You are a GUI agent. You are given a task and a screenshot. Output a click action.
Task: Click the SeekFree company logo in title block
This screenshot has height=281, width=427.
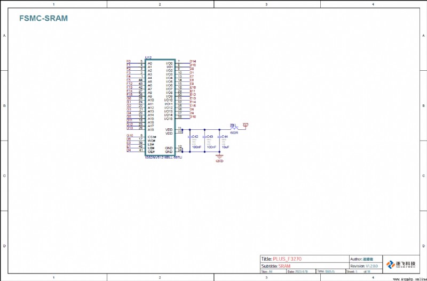[x=401, y=264]
